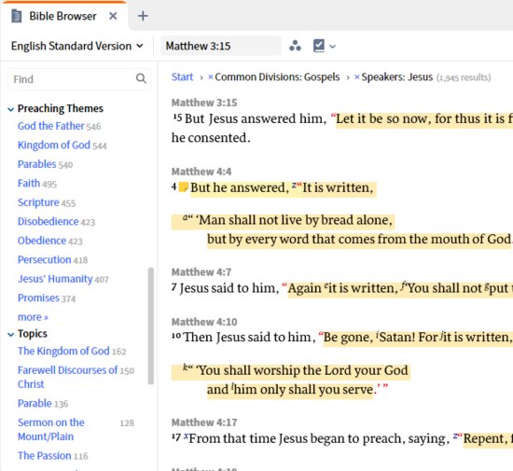The image size is (513, 471).
Task: Select the Disobedience theme
Action: [x=49, y=221]
